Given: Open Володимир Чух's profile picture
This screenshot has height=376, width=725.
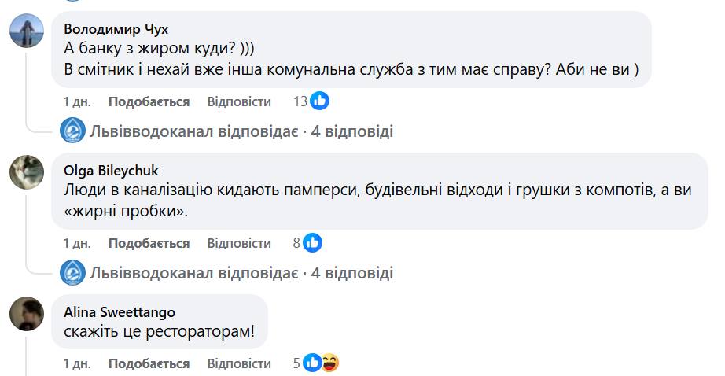Looking at the screenshot, I should pos(27,32).
